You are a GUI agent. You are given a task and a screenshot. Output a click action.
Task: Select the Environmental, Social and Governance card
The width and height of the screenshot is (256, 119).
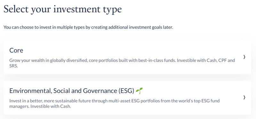click(x=127, y=98)
